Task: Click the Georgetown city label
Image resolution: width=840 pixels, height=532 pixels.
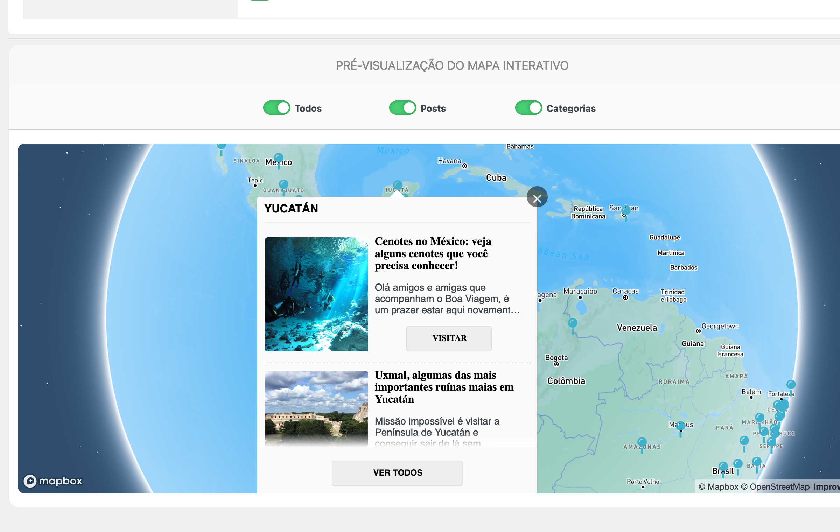Action: [720, 326]
